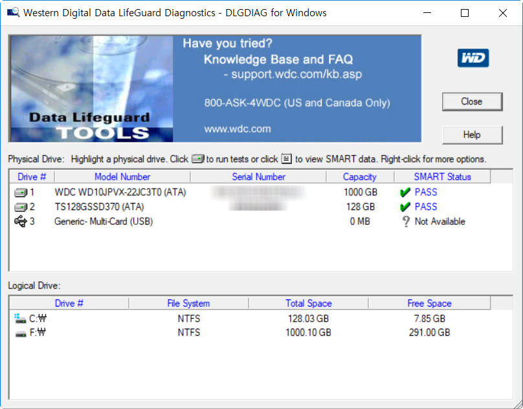
Task: Click the blurred serial number of drive 2
Action: 258,207
